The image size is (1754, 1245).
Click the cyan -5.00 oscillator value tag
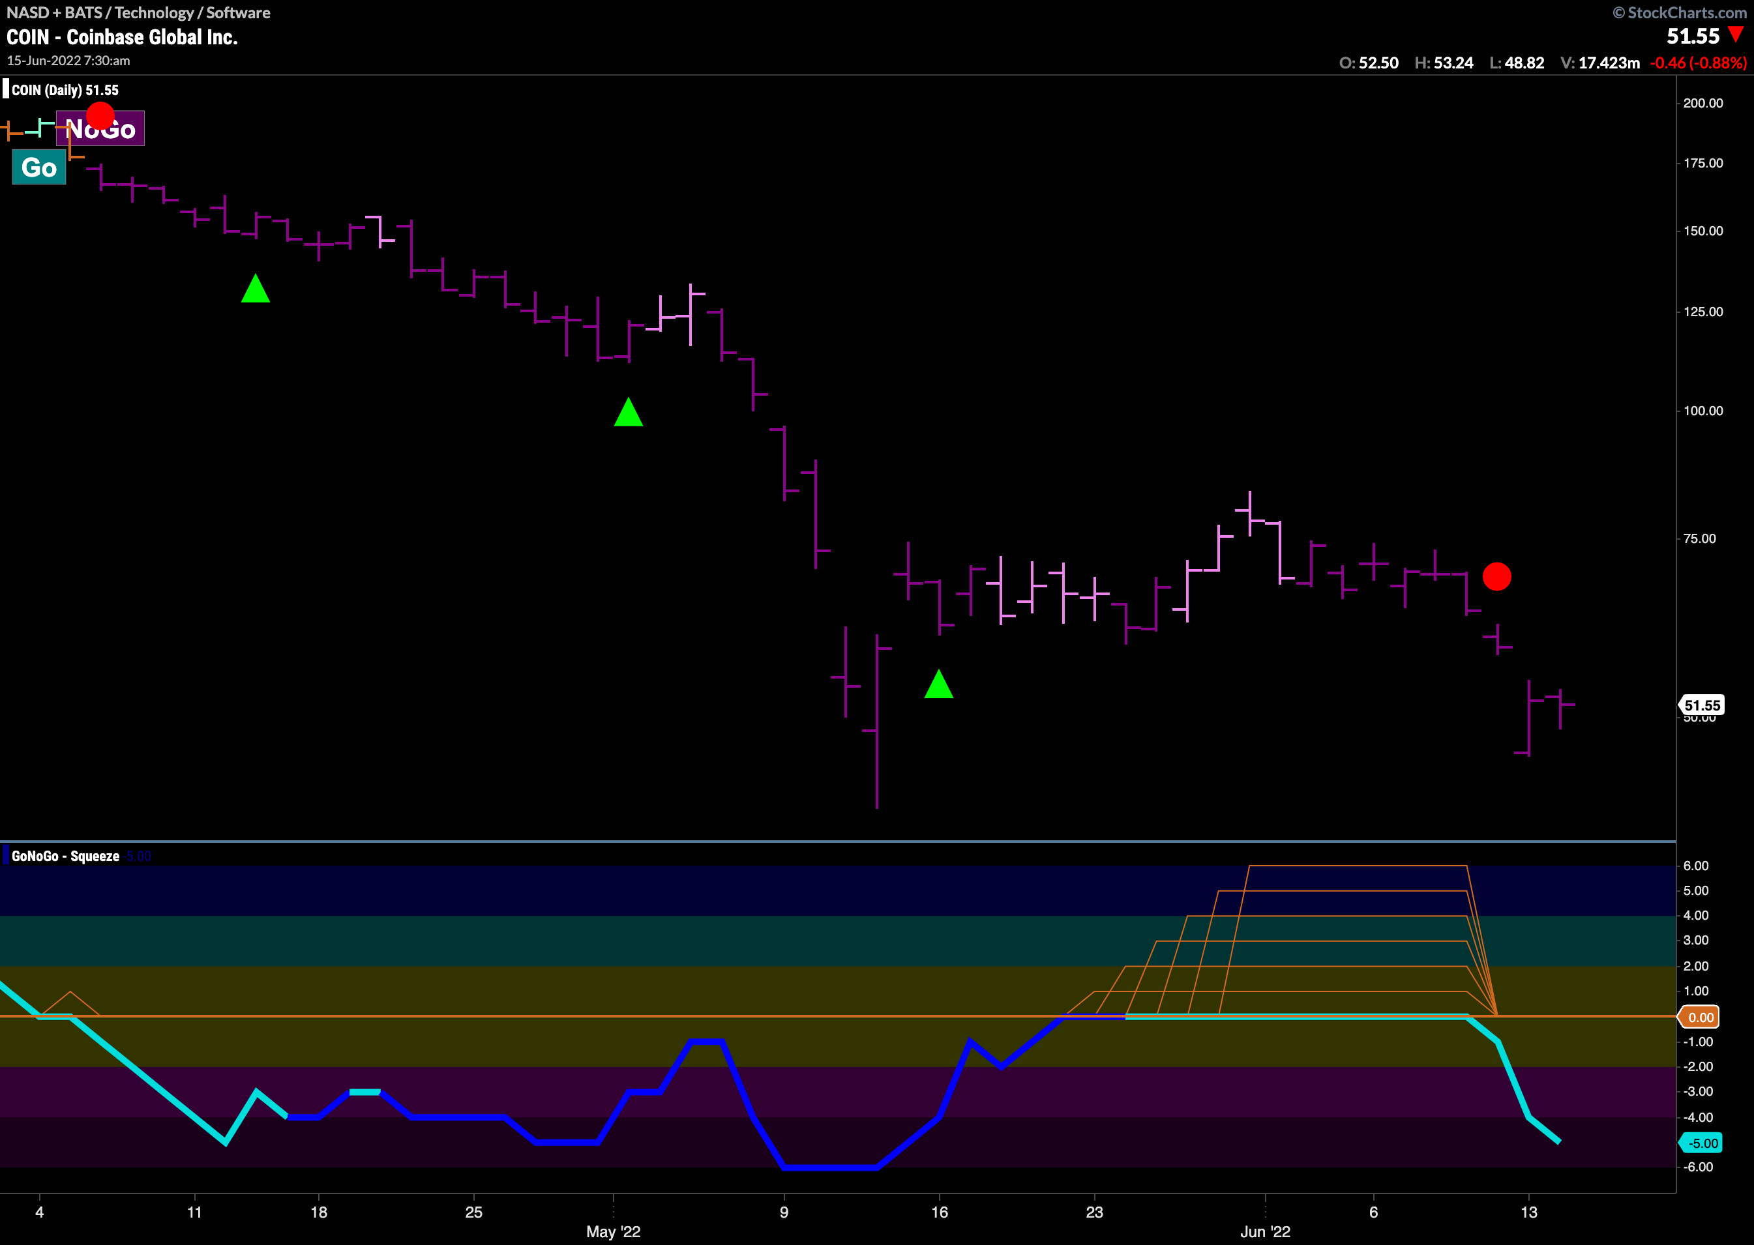click(1701, 1143)
